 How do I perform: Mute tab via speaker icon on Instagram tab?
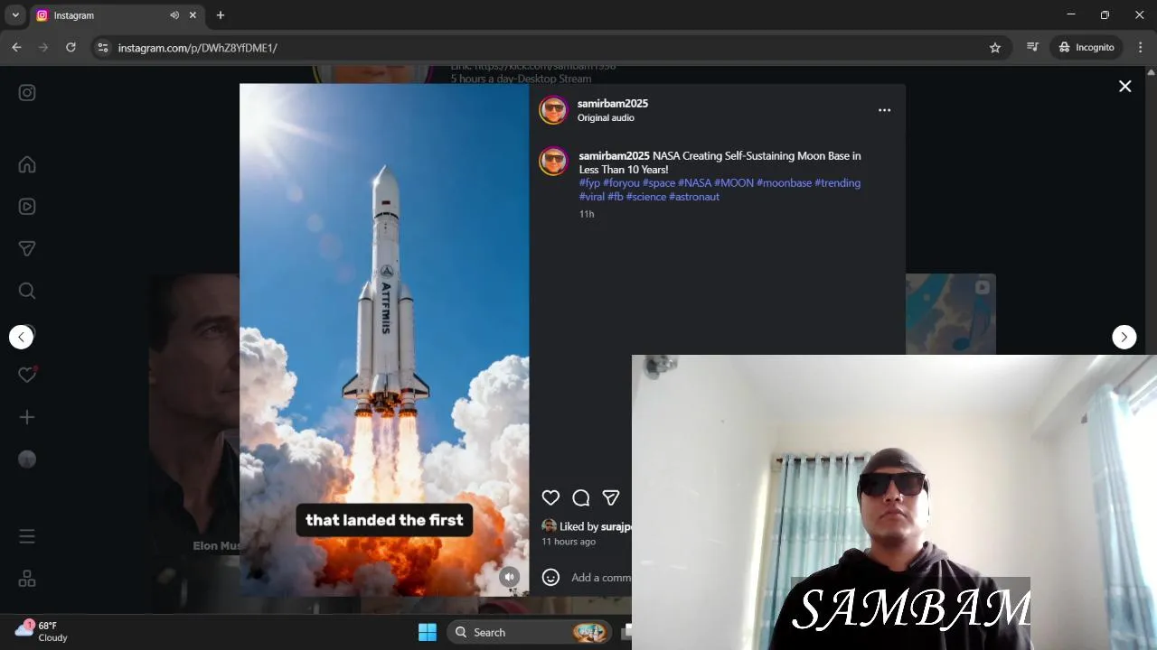pyautogui.click(x=174, y=15)
